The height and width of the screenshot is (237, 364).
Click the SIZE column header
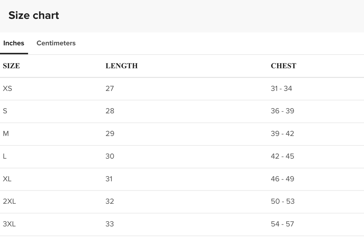click(11, 66)
